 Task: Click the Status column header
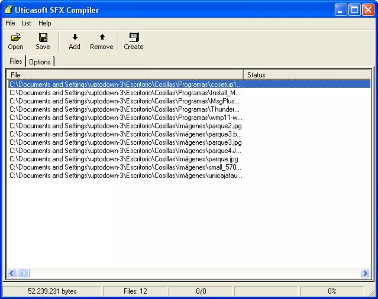(307, 75)
